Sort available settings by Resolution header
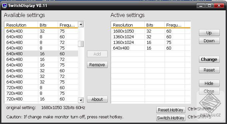 coord(21,25)
